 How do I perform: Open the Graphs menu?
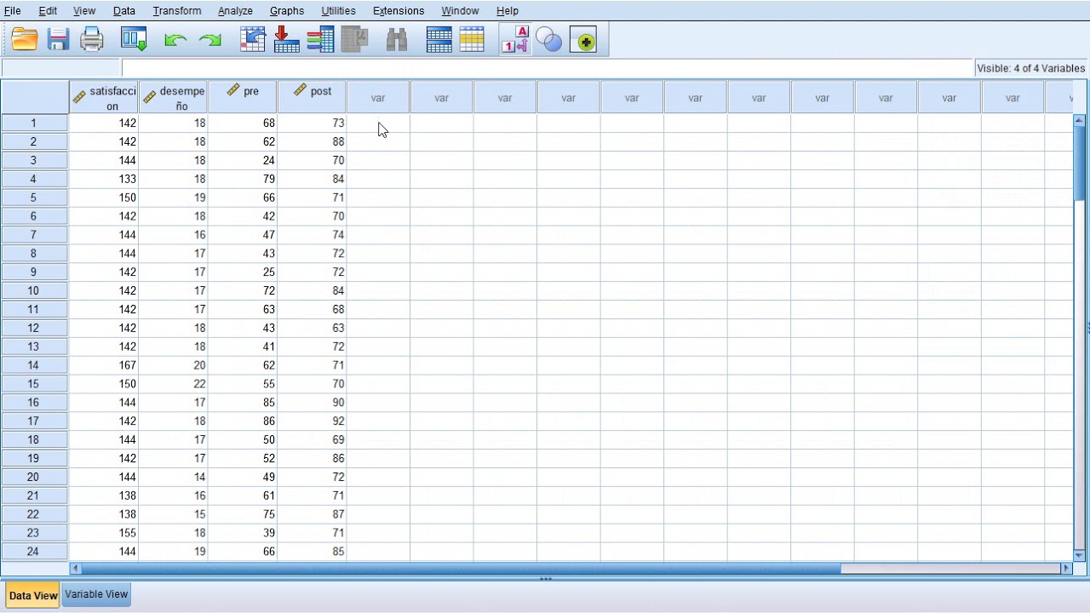pos(287,11)
